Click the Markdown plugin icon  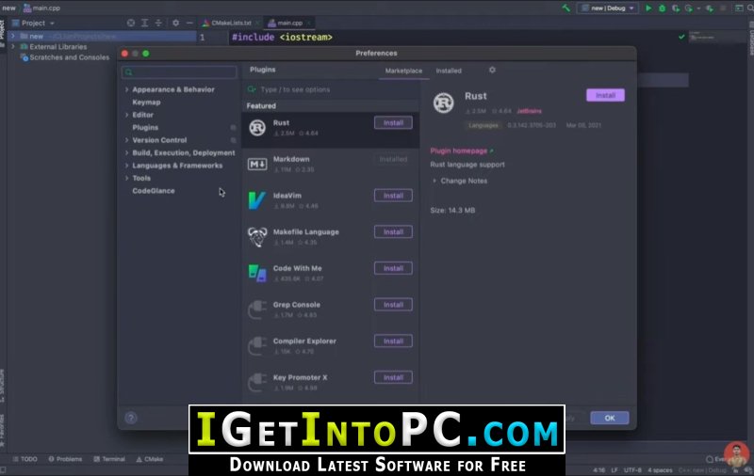coord(257,164)
